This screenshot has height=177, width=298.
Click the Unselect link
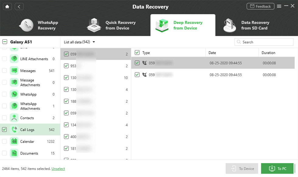58,168
